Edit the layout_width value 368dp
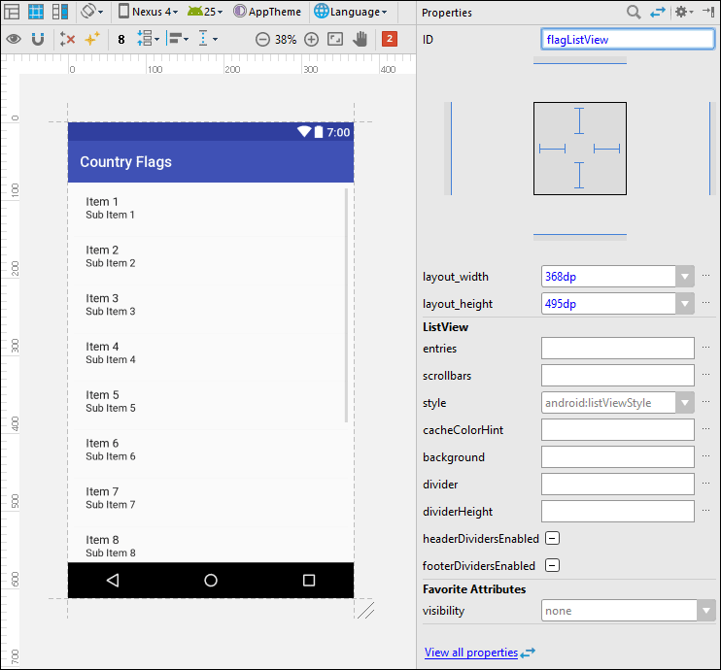 click(x=608, y=276)
